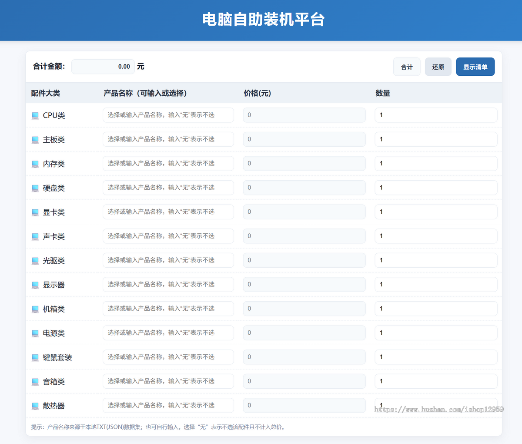Screen dimensions: 522x444
Task: Open the 内存类 product name combo box
Action: coord(168,163)
